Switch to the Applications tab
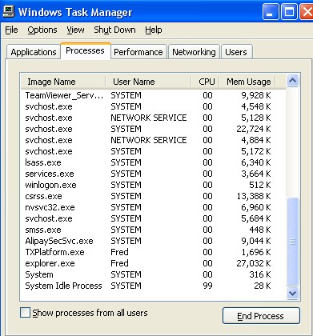Image resolution: width=313 pixels, height=336 pixels. pyautogui.click(x=34, y=52)
